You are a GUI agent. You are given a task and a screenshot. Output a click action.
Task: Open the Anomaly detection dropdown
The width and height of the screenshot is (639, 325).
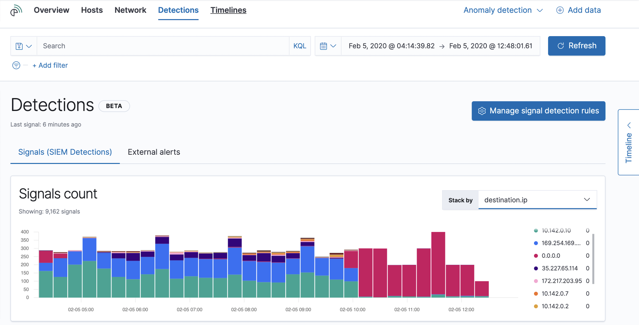tap(503, 10)
